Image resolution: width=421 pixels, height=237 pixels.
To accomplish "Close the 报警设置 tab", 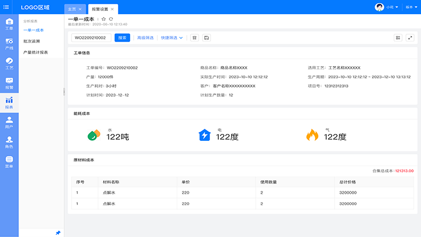I will tap(112, 9).
